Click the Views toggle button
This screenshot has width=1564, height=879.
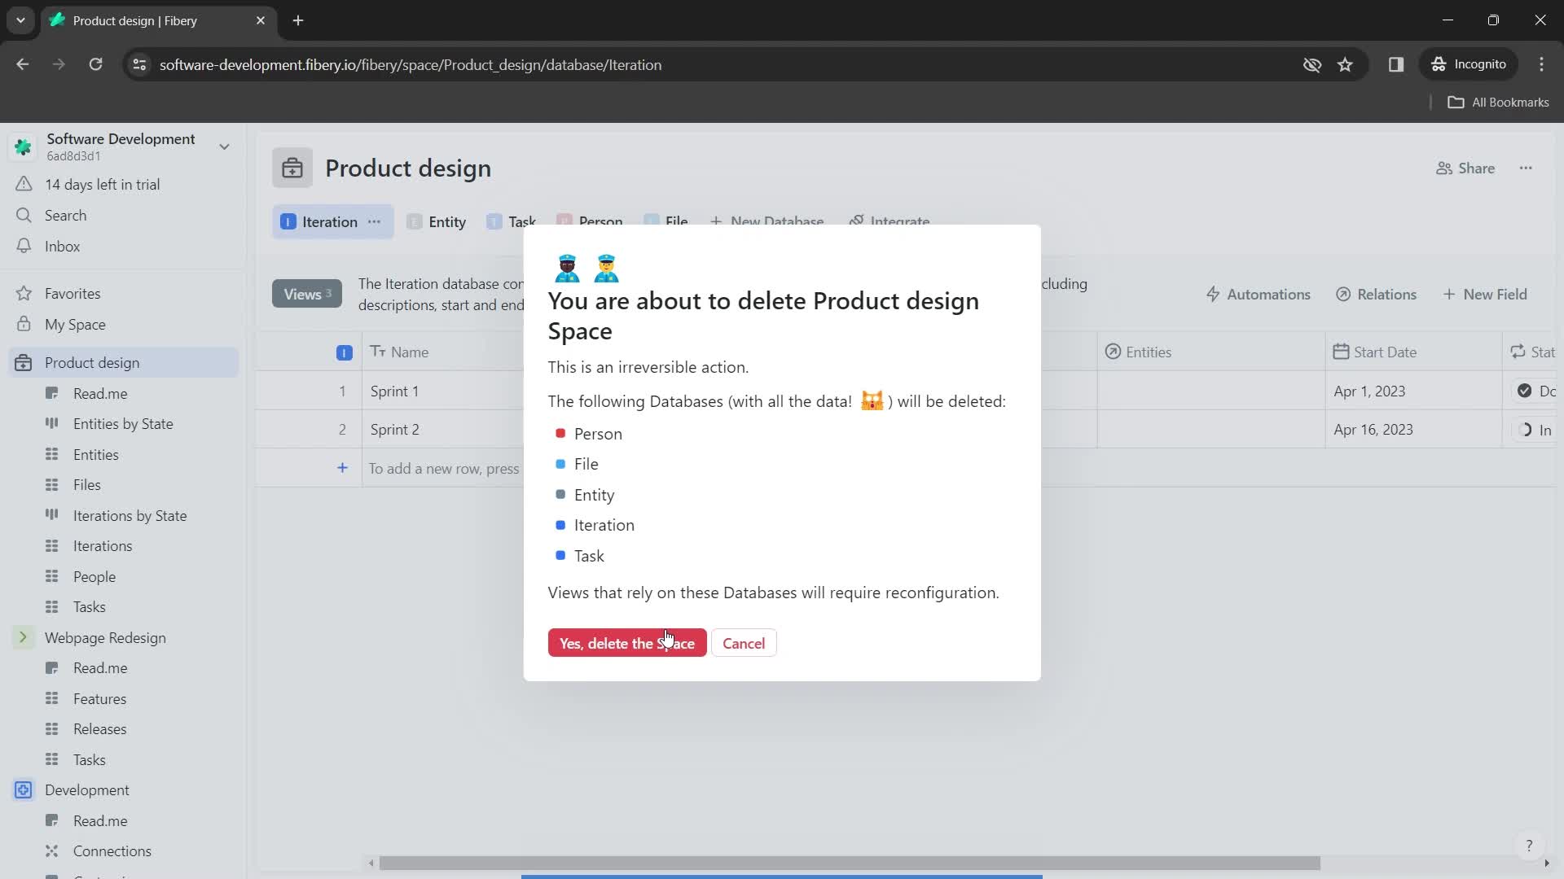click(x=305, y=294)
